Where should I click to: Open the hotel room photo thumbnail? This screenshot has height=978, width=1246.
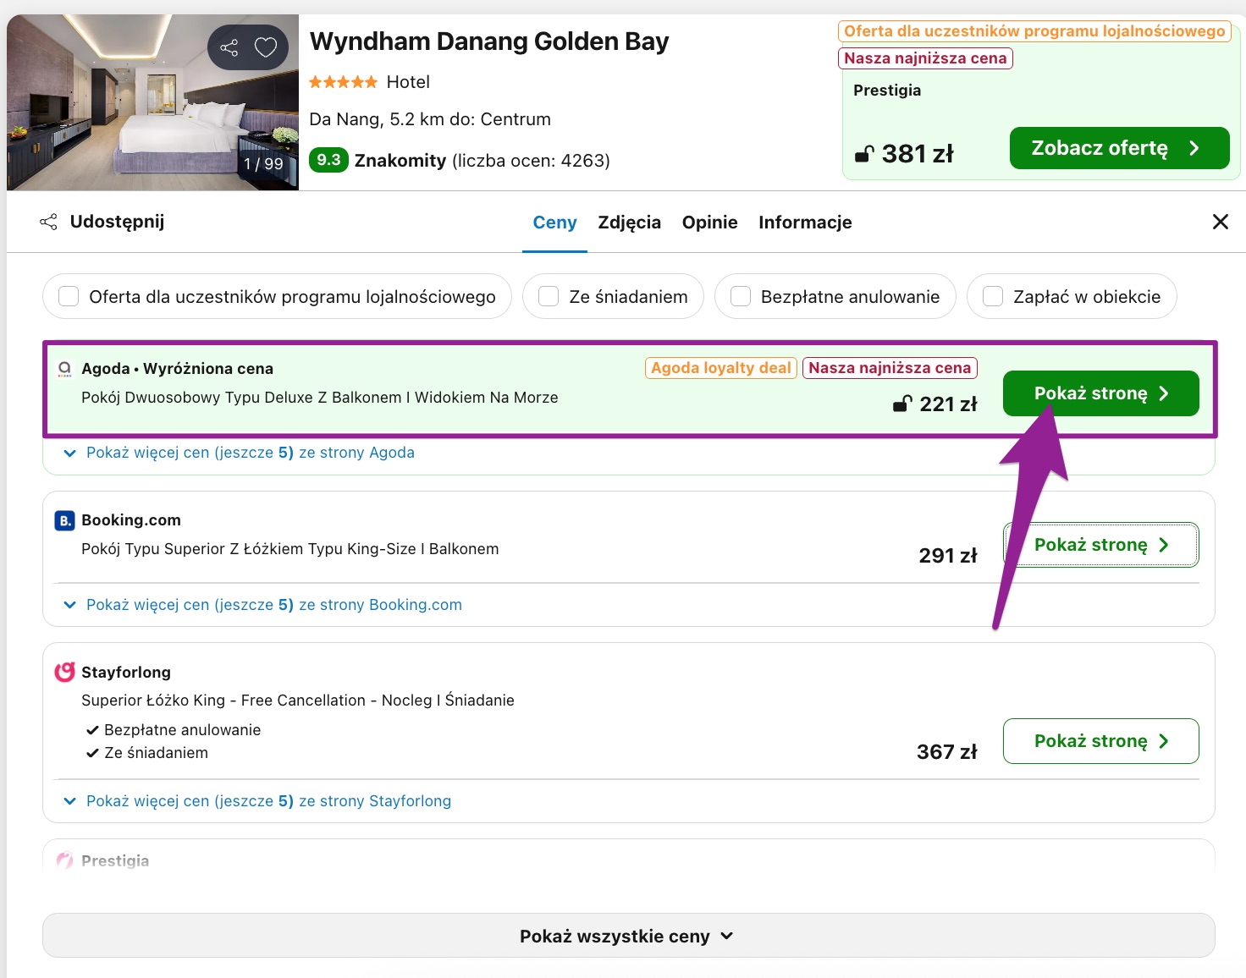pyautogui.click(x=152, y=102)
